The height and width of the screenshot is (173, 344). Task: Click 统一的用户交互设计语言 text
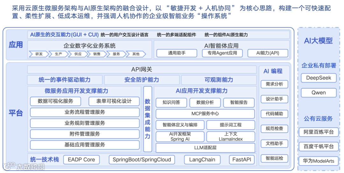click(x=125, y=35)
